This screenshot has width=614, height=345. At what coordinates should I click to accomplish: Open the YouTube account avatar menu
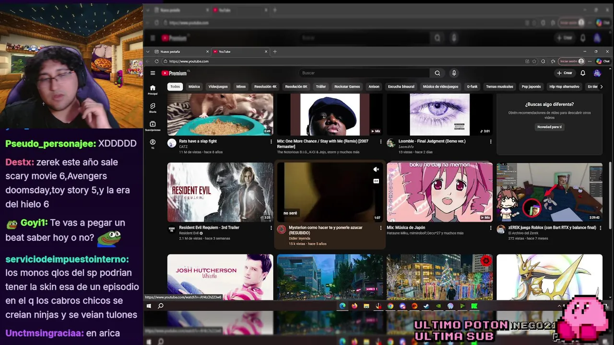point(597,73)
